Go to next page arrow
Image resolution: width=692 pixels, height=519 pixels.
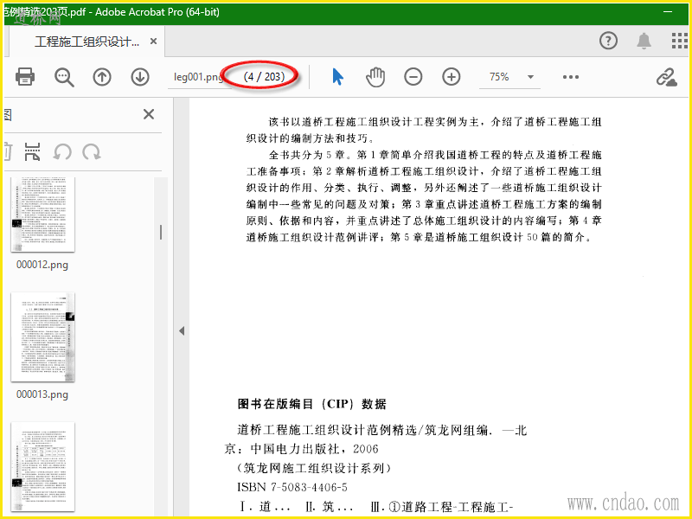[140, 77]
